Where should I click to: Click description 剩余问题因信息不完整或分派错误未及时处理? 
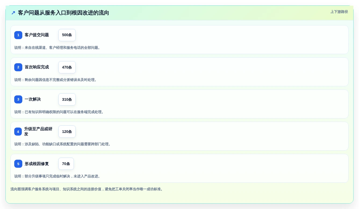pos(56,80)
